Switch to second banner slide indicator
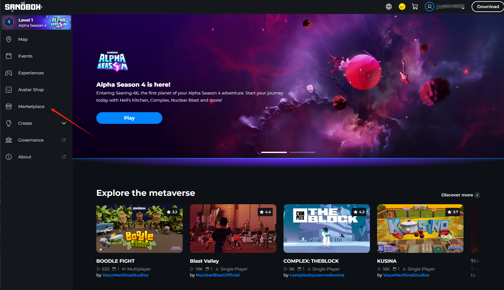The height and width of the screenshot is (290, 504). (x=302, y=152)
